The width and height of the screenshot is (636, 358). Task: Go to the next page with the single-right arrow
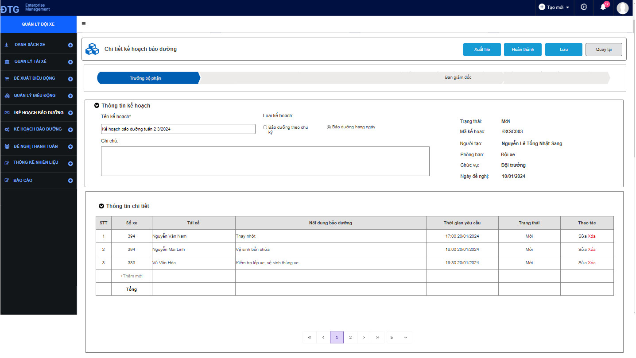coord(364,338)
